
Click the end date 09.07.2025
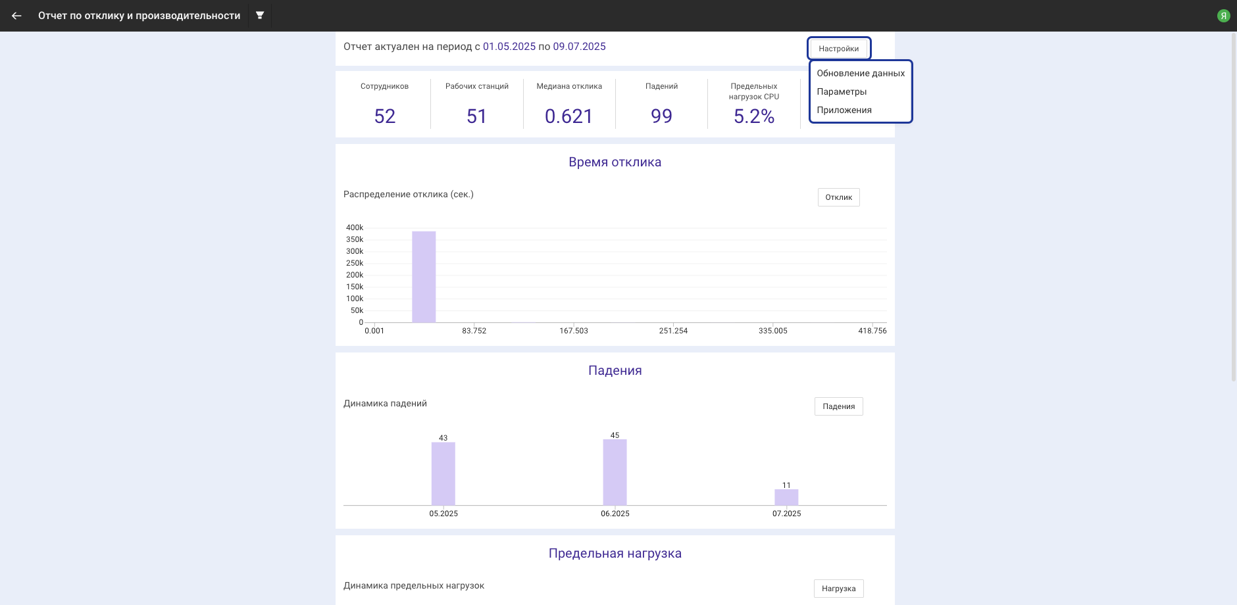point(579,47)
